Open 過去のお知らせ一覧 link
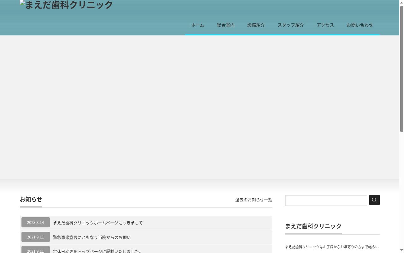404x253 pixels. tap(254, 200)
